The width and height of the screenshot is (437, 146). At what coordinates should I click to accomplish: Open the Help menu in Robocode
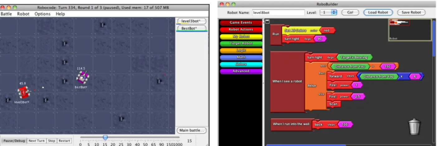[x=60, y=14]
